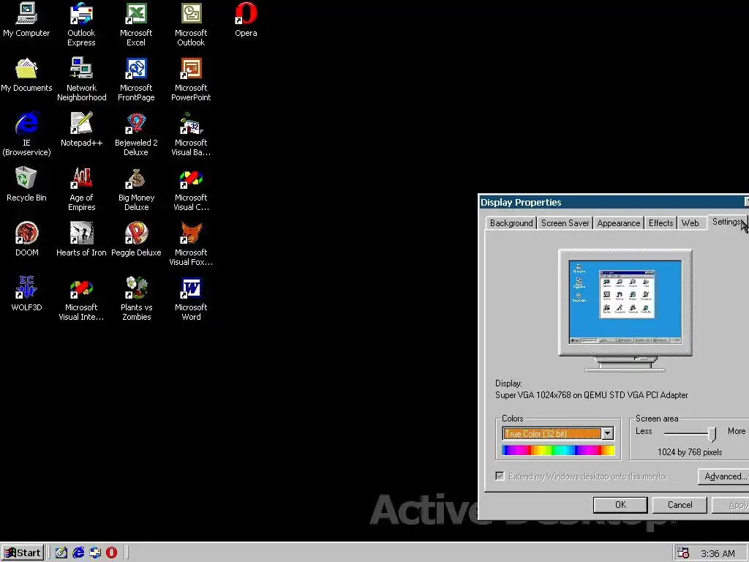Viewport: 749px width, 562px height.
Task: Click the Screen area slider handle
Action: click(712, 434)
